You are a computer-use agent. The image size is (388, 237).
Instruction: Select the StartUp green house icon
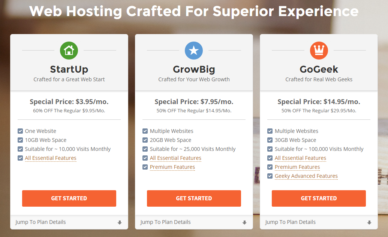(69, 50)
